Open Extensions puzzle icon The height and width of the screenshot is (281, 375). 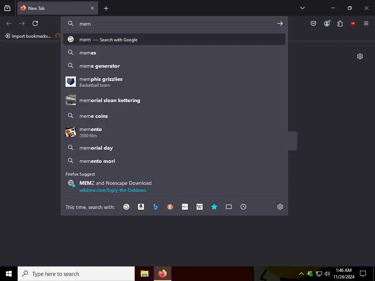point(340,23)
